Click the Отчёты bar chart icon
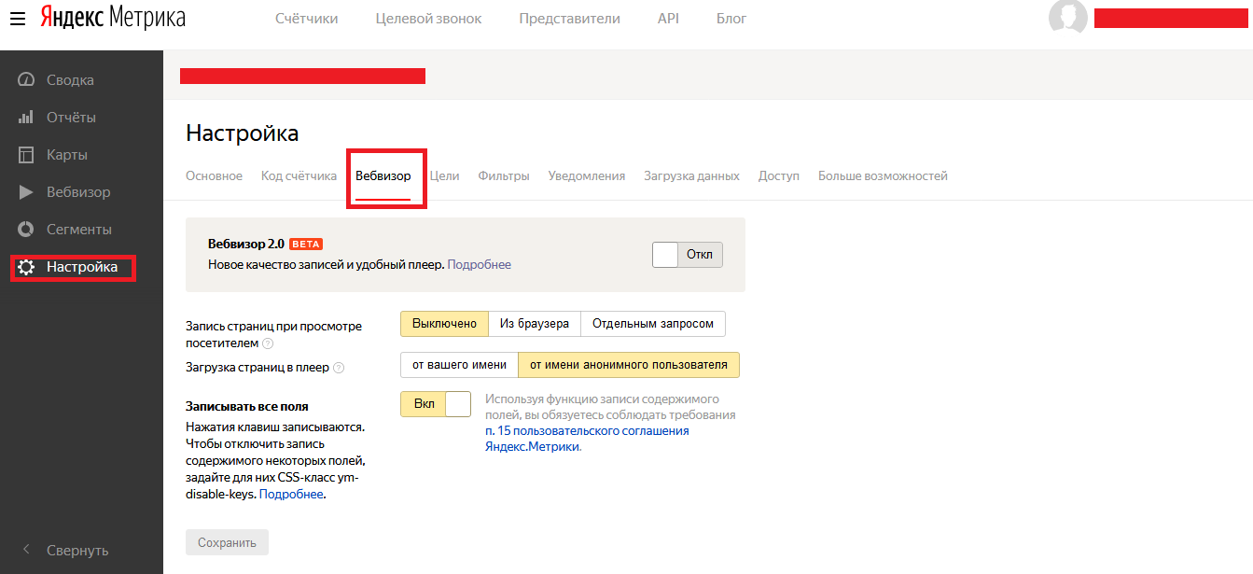 pyautogui.click(x=27, y=118)
